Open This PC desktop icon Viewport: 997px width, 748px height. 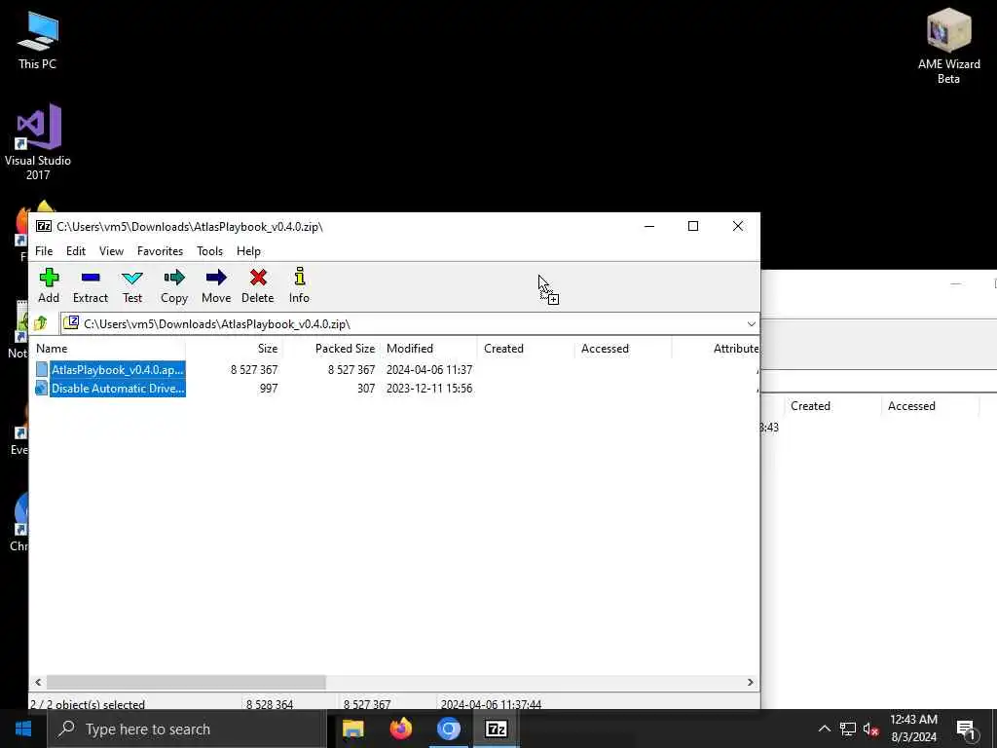coord(38,39)
